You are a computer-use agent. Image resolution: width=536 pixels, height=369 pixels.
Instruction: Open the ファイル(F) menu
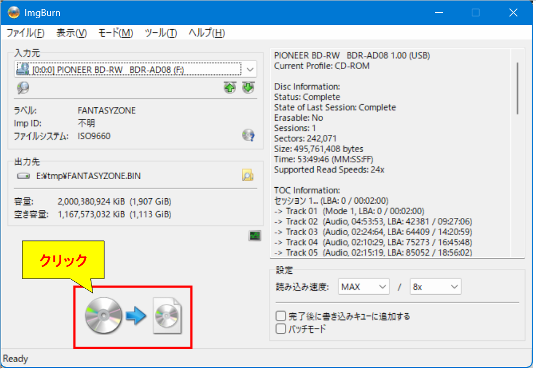click(x=25, y=33)
